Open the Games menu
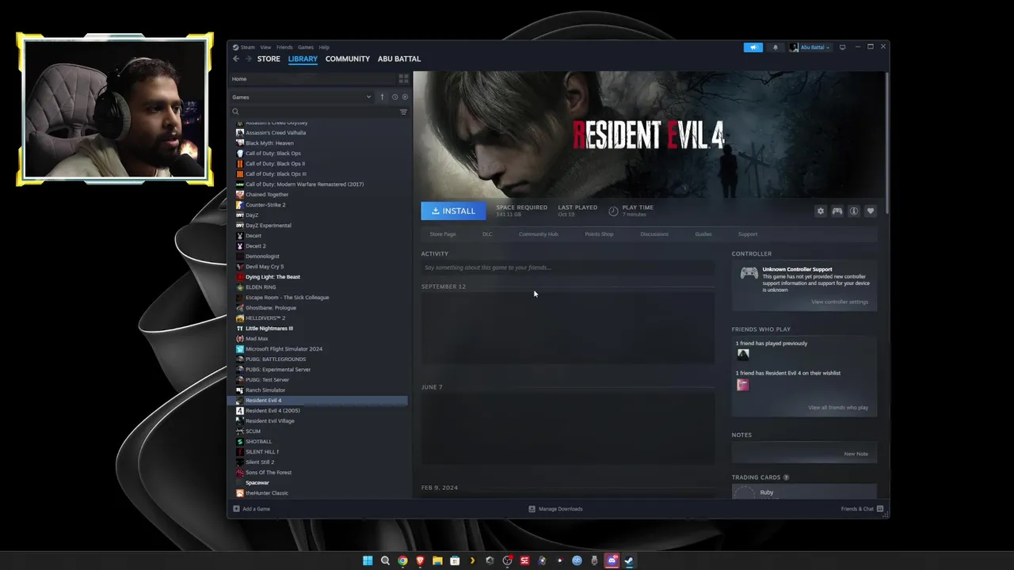The height and width of the screenshot is (570, 1014). click(x=306, y=47)
